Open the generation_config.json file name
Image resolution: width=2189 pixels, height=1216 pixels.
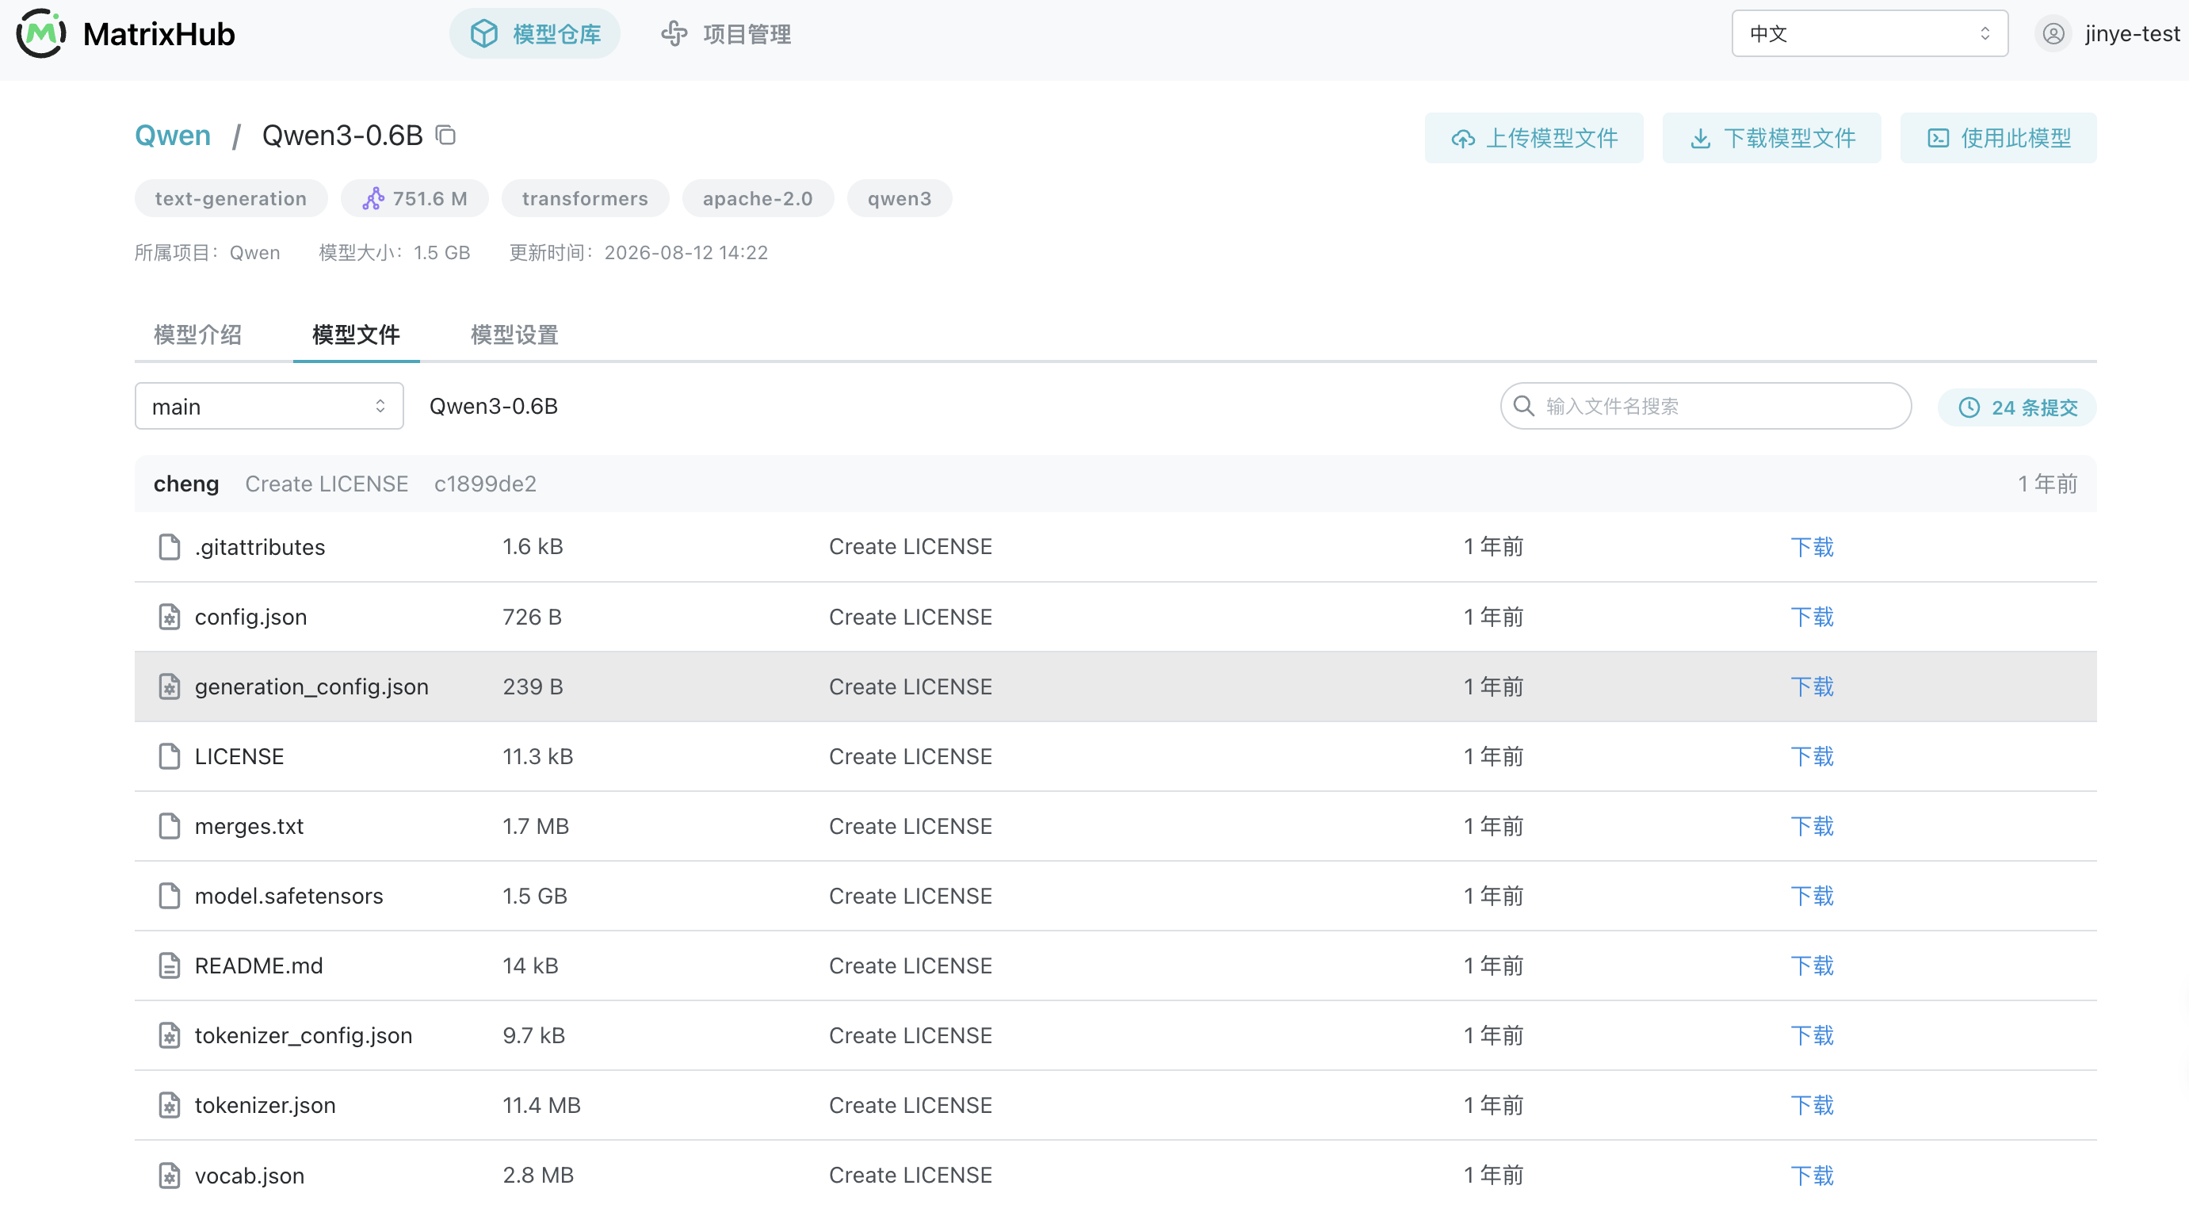[311, 686]
